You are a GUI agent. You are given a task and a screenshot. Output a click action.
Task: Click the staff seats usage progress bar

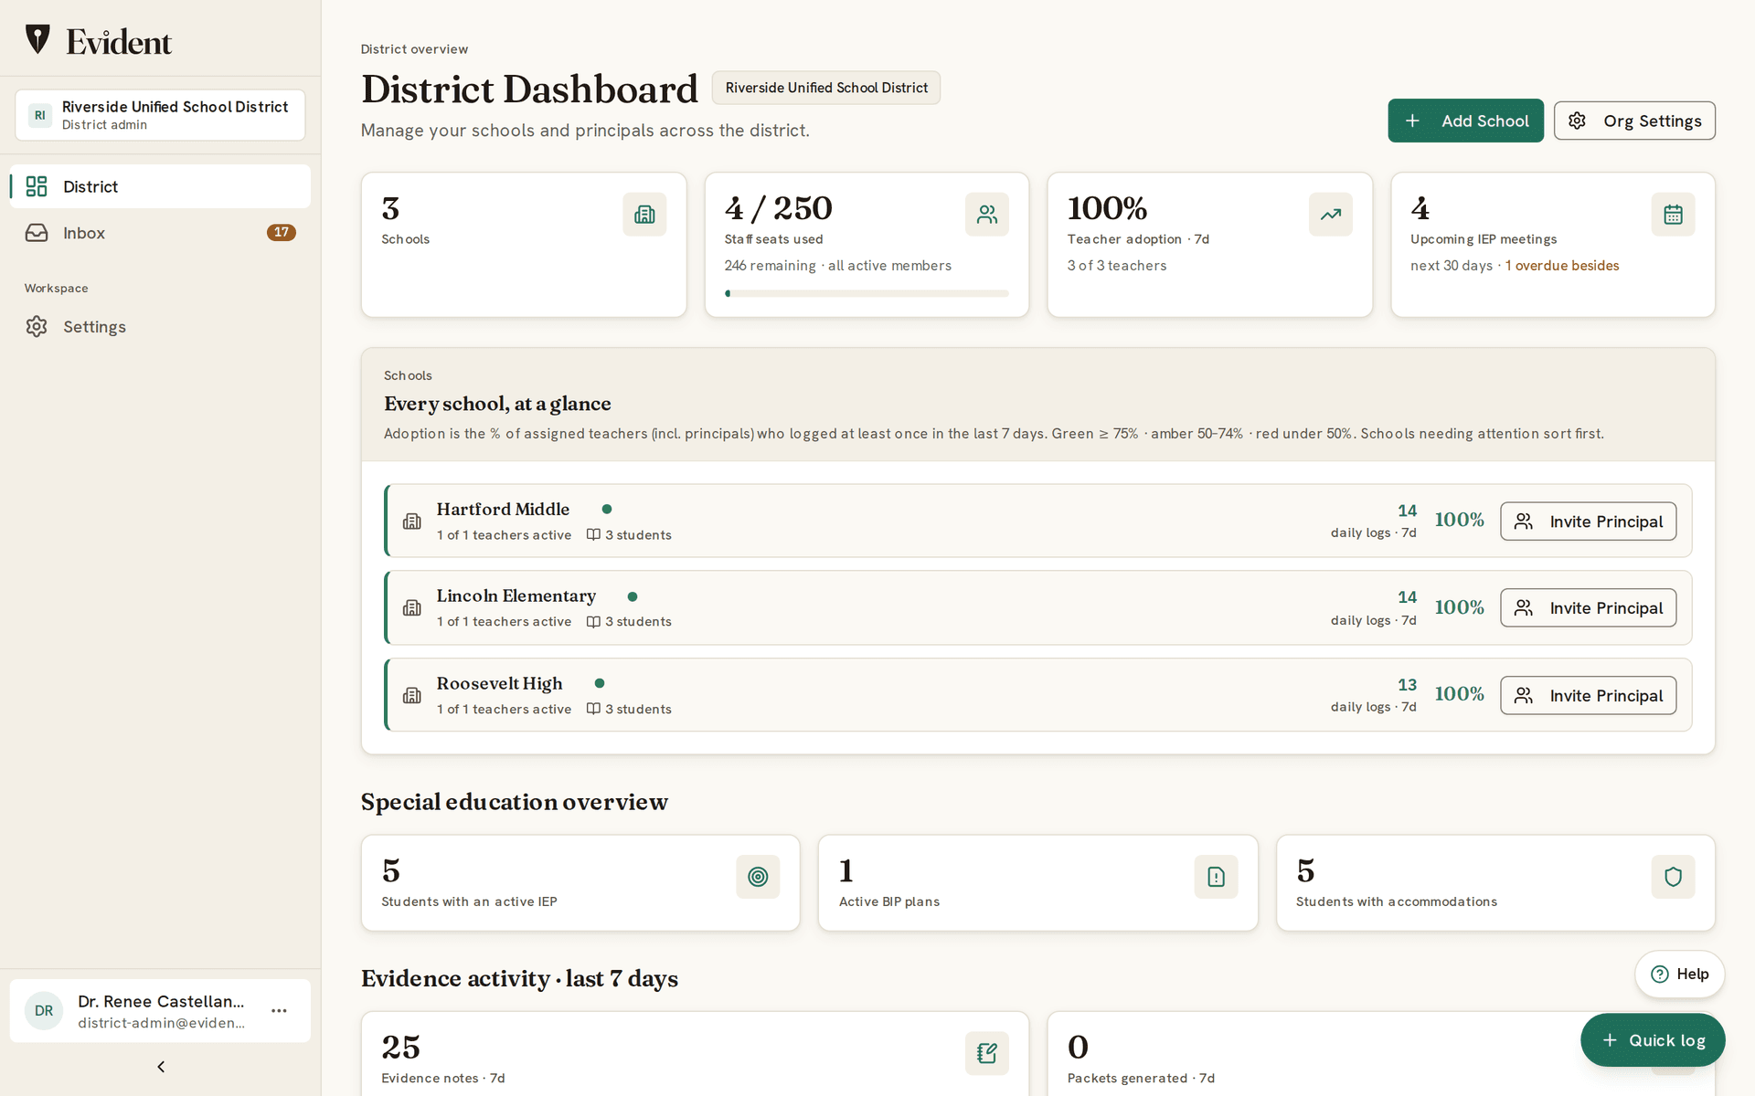867,293
